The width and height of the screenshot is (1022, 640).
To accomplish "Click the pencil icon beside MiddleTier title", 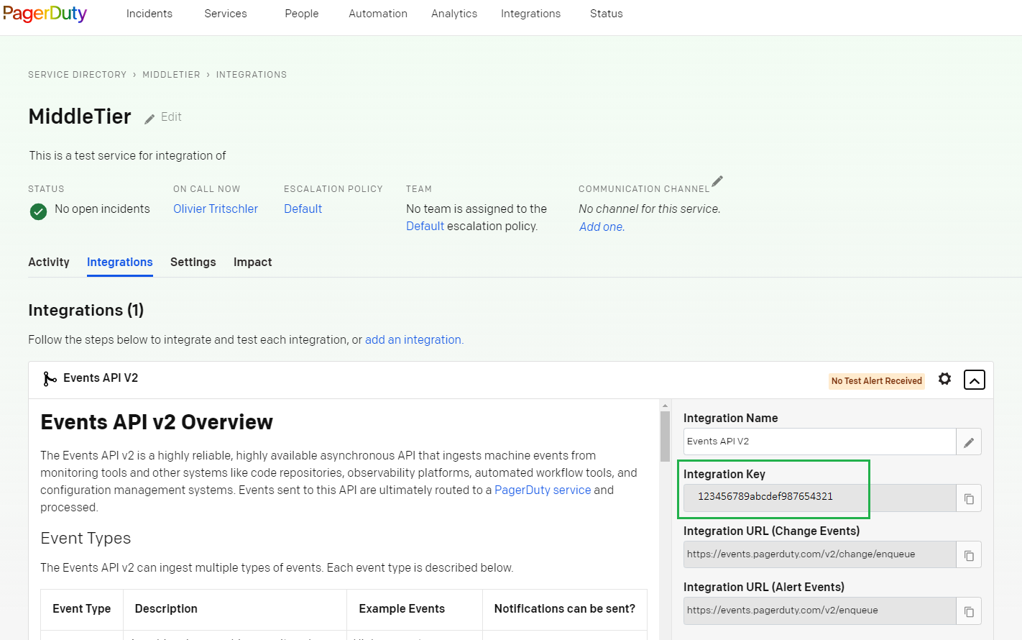I will [149, 119].
